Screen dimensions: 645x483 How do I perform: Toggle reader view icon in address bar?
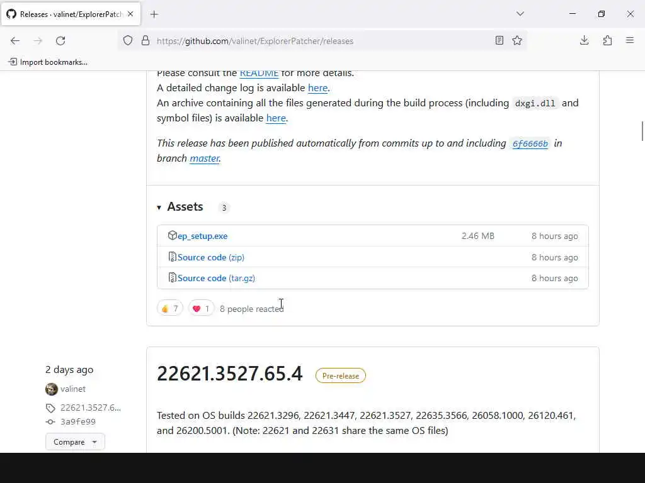[499, 40]
